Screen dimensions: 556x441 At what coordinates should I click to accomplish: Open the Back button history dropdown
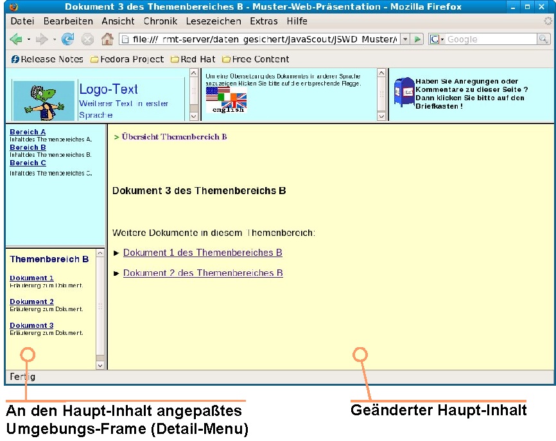29,40
